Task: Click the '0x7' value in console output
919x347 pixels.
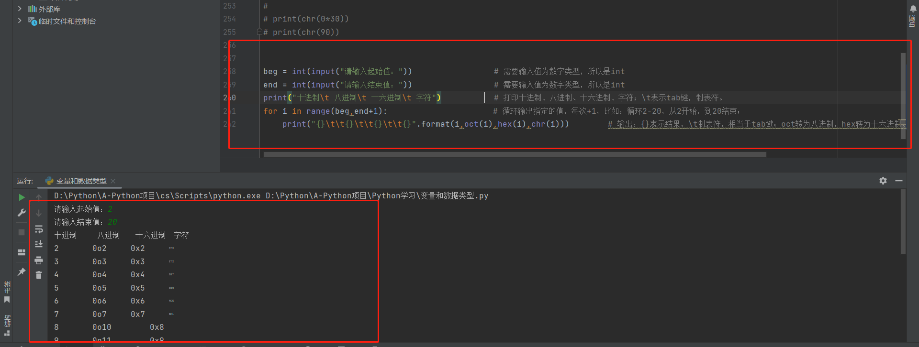Action: [x=138, y=314]
